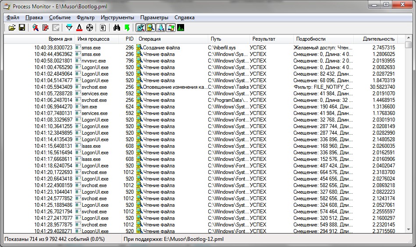Screen dimensions: 416x247
Task: Open the Файл menu
Action: 13,17
